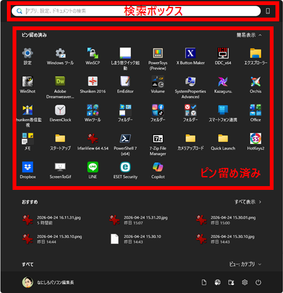Open the カメラアップロード folder
Screen dimensions: 283x293
tap(191, 142)
